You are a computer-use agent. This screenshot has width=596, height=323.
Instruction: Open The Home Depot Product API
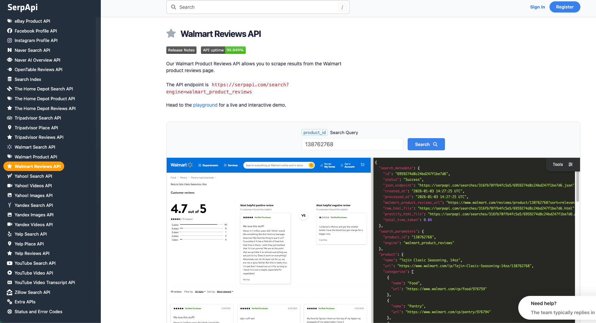[x=44, y=99]
